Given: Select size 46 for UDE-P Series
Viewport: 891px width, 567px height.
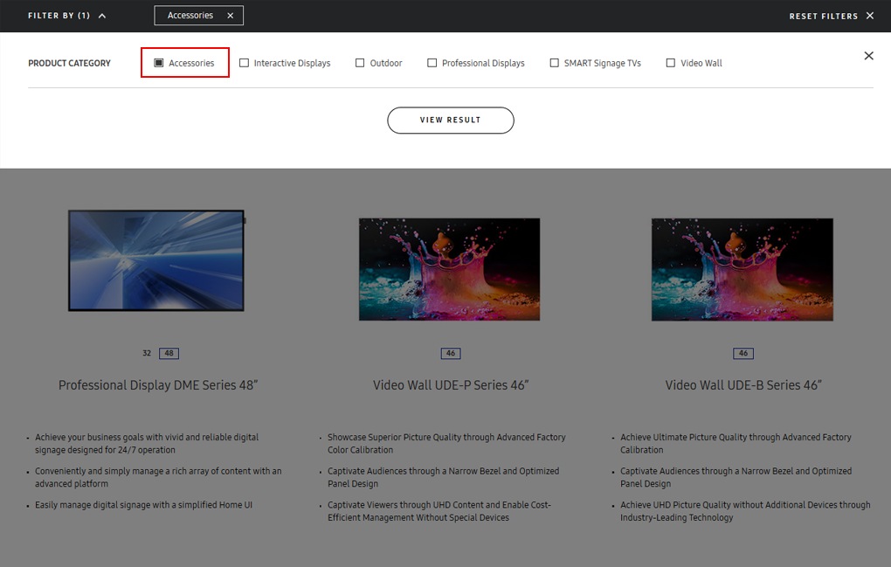Looking at the screenshot, I should pos(451,353).
